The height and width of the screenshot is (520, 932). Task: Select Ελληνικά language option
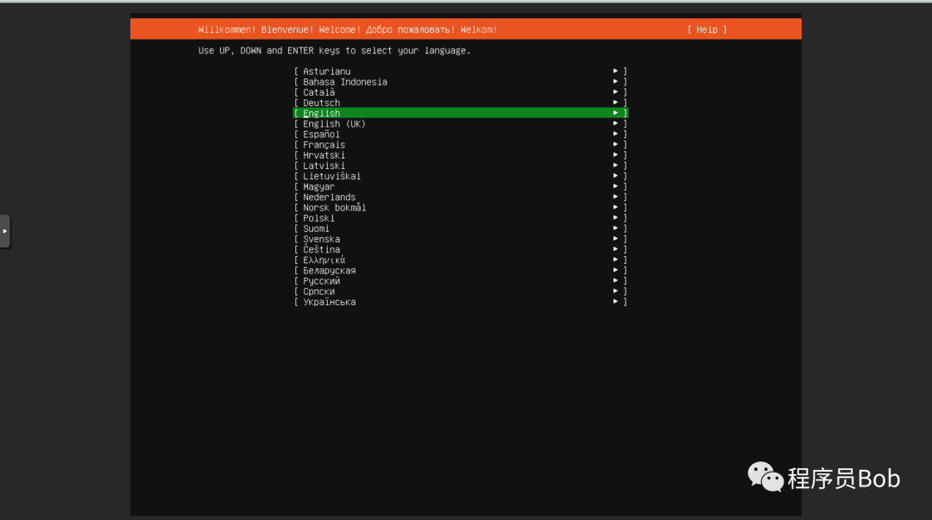[461, 260]
